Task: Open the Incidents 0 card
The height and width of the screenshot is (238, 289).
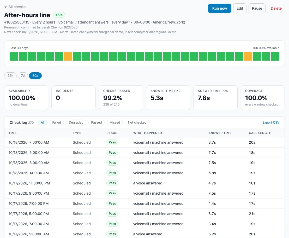Action: pos(74,98)
